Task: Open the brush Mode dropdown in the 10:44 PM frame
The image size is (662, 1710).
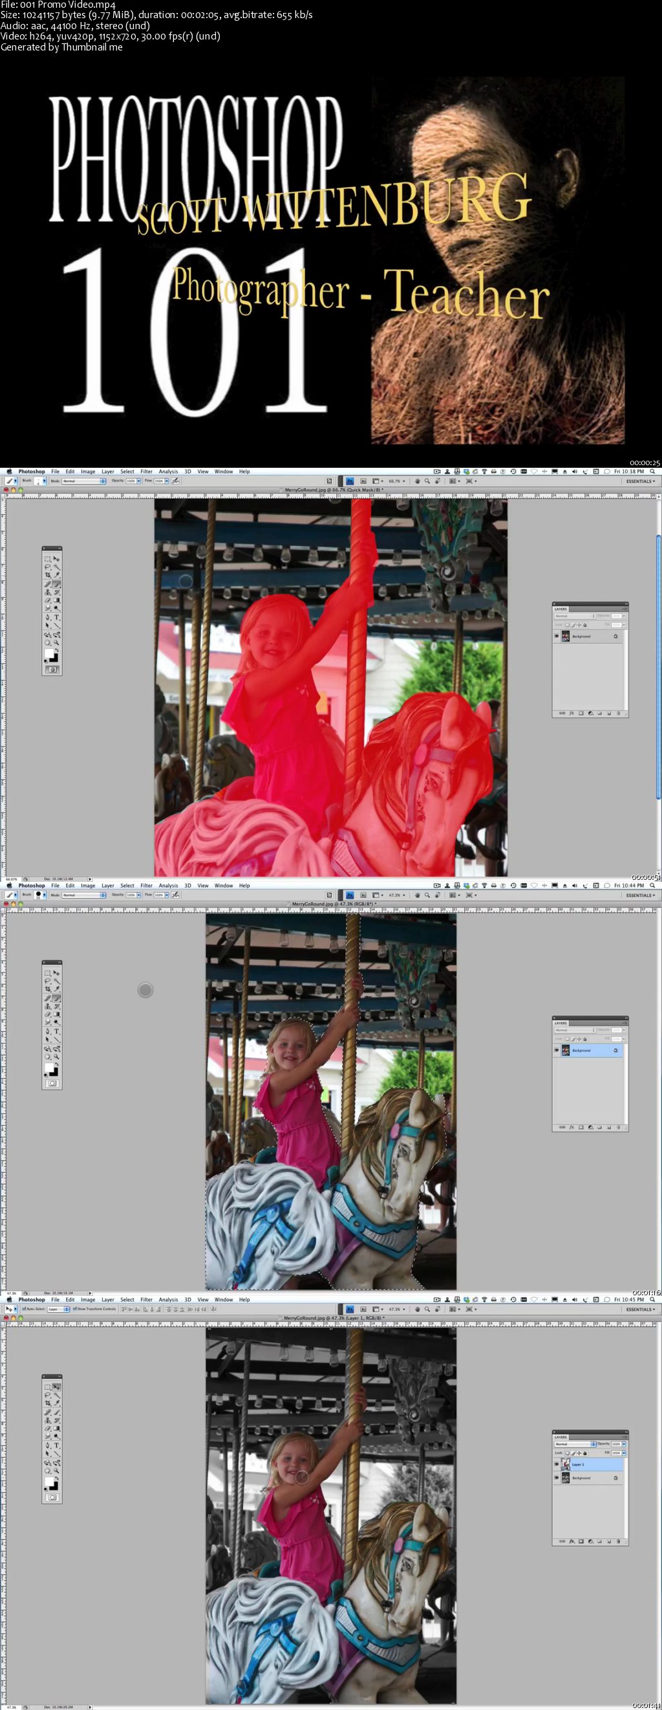Action: click(x=83, y=895)
